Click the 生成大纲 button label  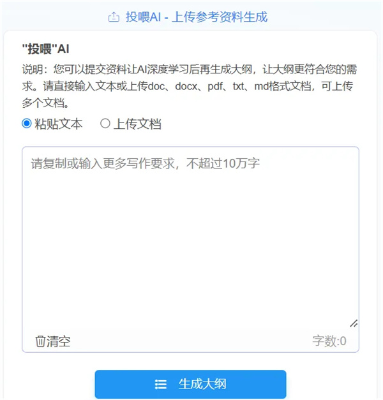point(202,384)
